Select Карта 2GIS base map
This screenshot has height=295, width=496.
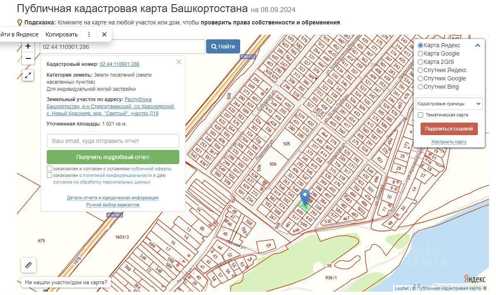(x=420, y=62)
